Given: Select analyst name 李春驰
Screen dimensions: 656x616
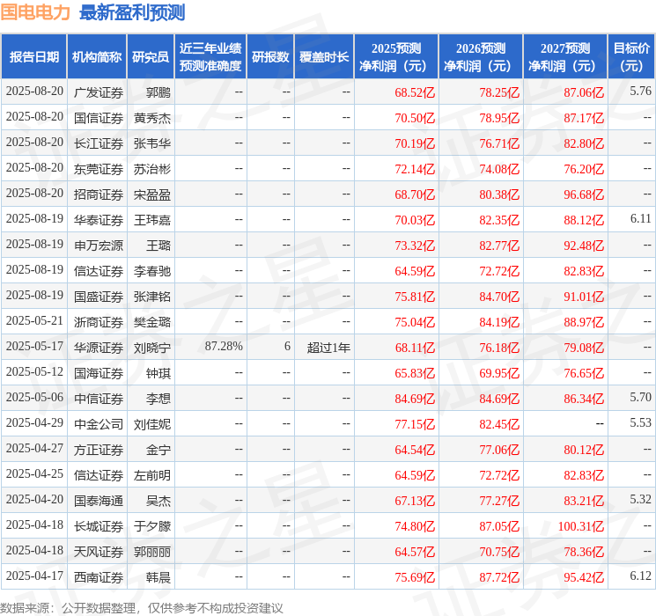Looking at the screenshot, I should point(151,271).
